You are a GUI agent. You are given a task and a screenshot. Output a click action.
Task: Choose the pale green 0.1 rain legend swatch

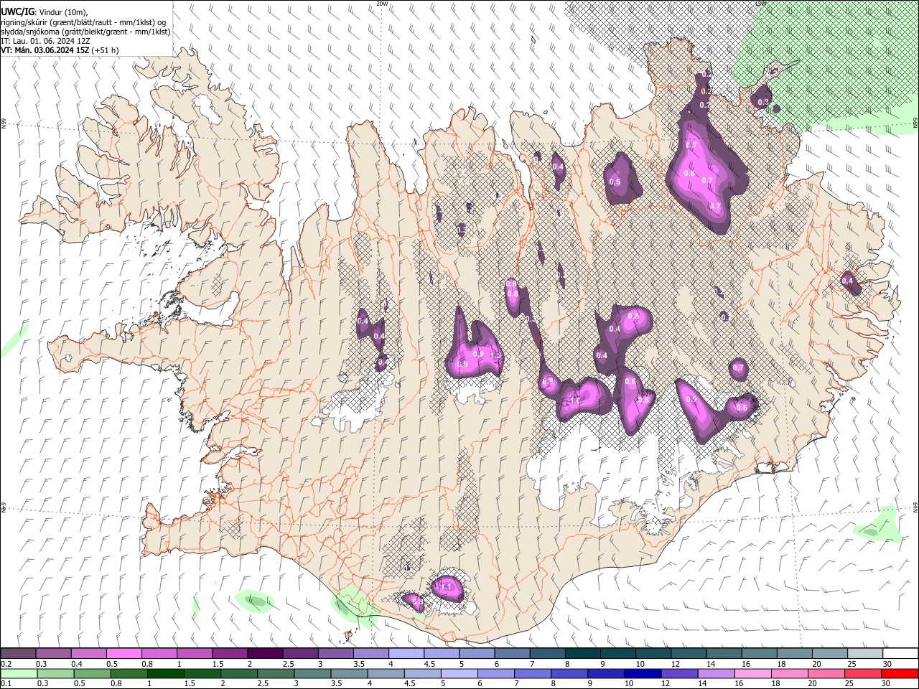19,673
